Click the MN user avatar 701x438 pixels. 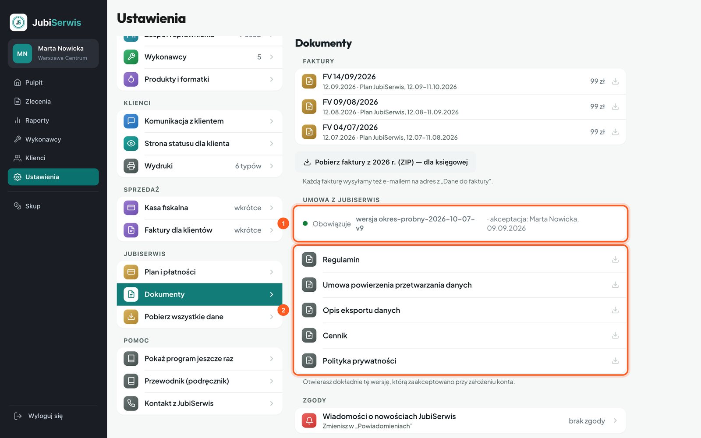[x=22, y=53]
